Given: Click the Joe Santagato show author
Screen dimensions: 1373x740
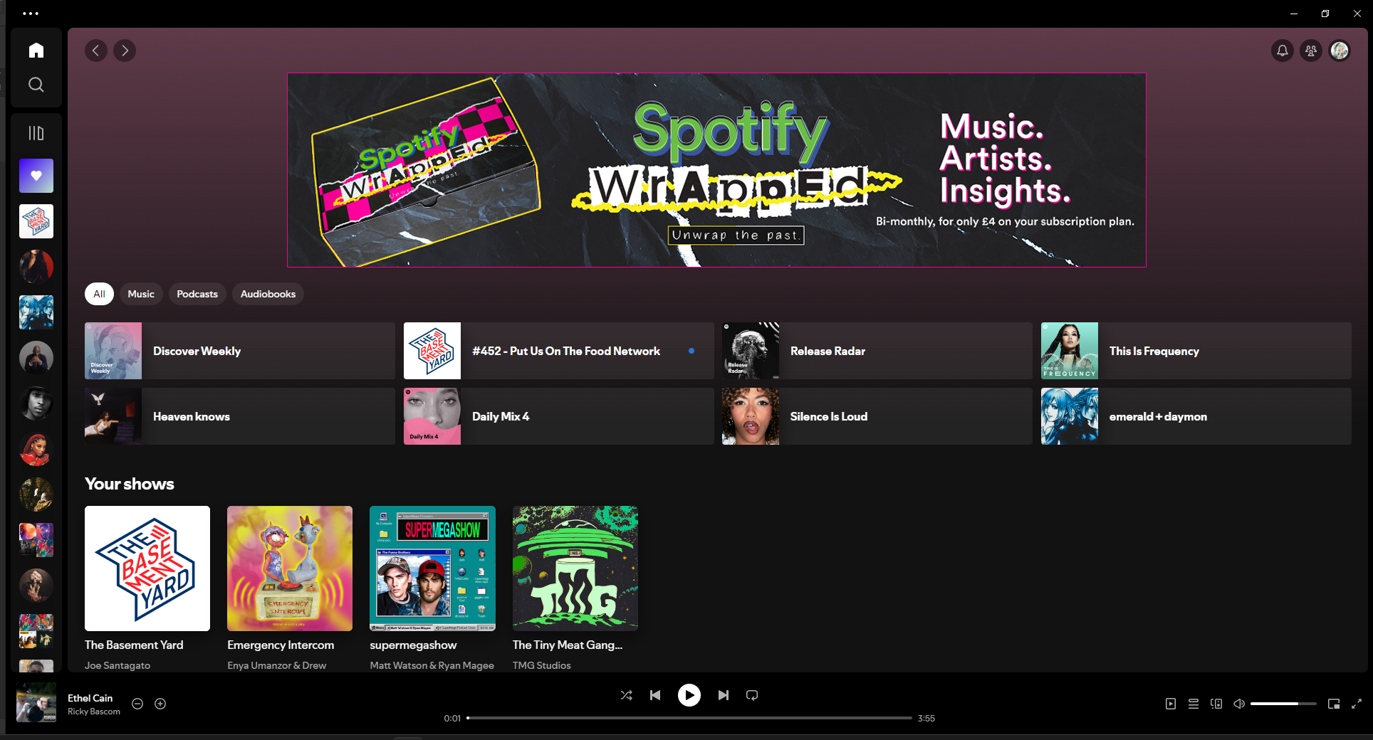Looking at the screenshot, I should pos(118,665).
